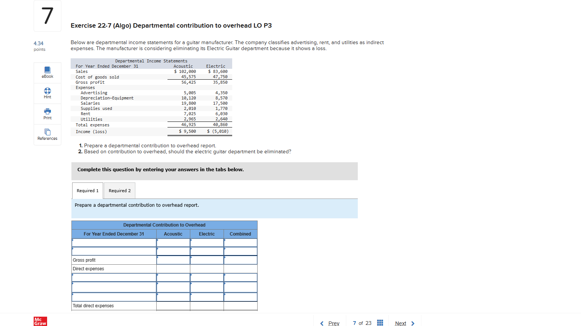This screenshot has width=581, height=326.
Task: Open the first blank row label dropdown
Action: pyautogui.click(x=114, y=243)
